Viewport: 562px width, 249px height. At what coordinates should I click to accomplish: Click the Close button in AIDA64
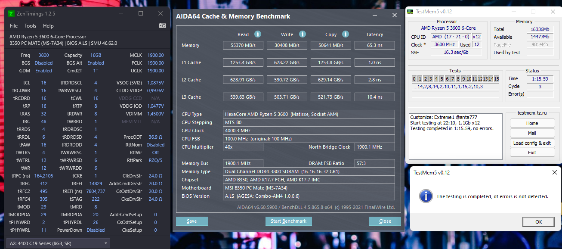pos(385,221)
